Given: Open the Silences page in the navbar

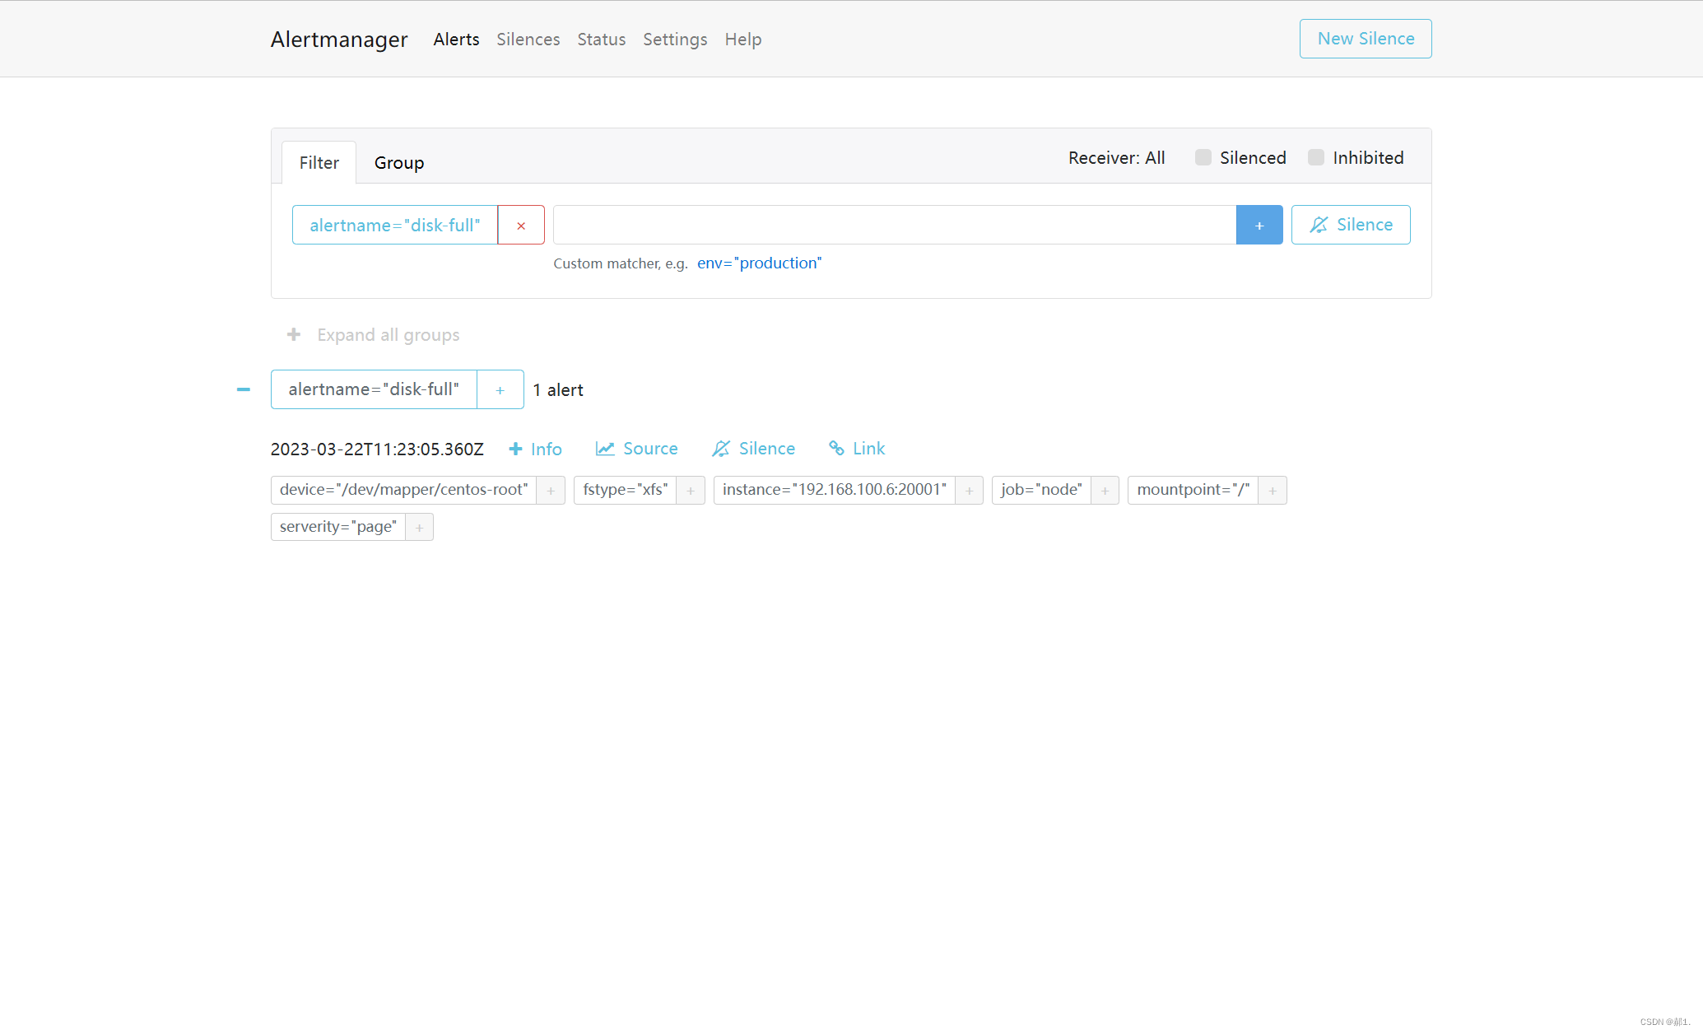Looking at the screenshot, I should tap(528, 40).
